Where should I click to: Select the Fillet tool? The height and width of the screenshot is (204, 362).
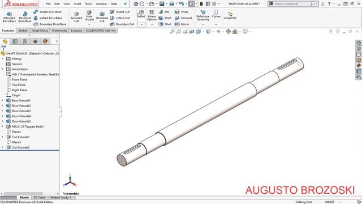tap(141, 14)
